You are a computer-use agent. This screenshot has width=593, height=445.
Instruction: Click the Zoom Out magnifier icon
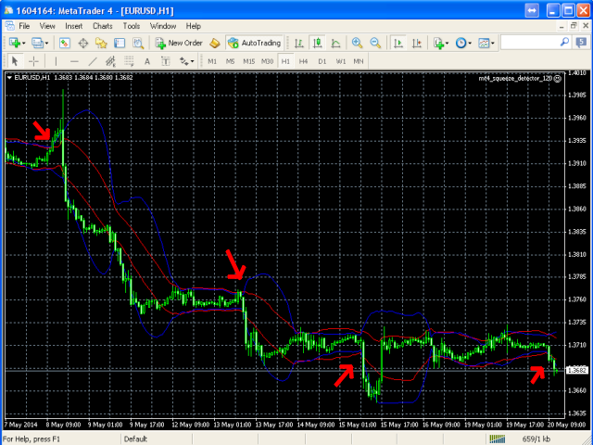coord(375,43)
